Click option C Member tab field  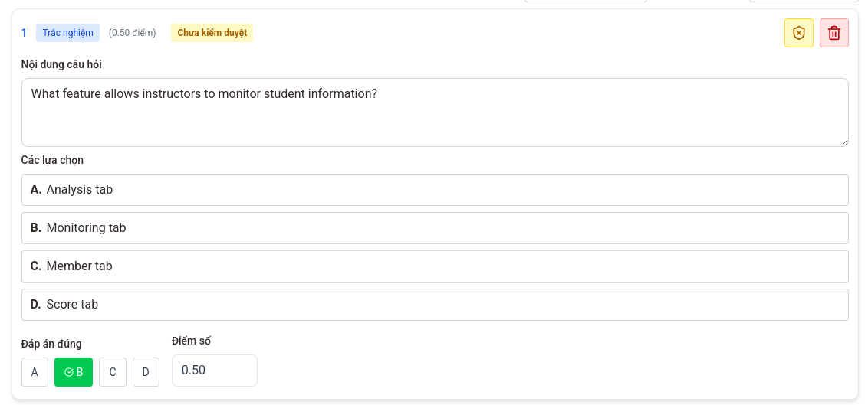pyautogui.click(x=434, y=266)
